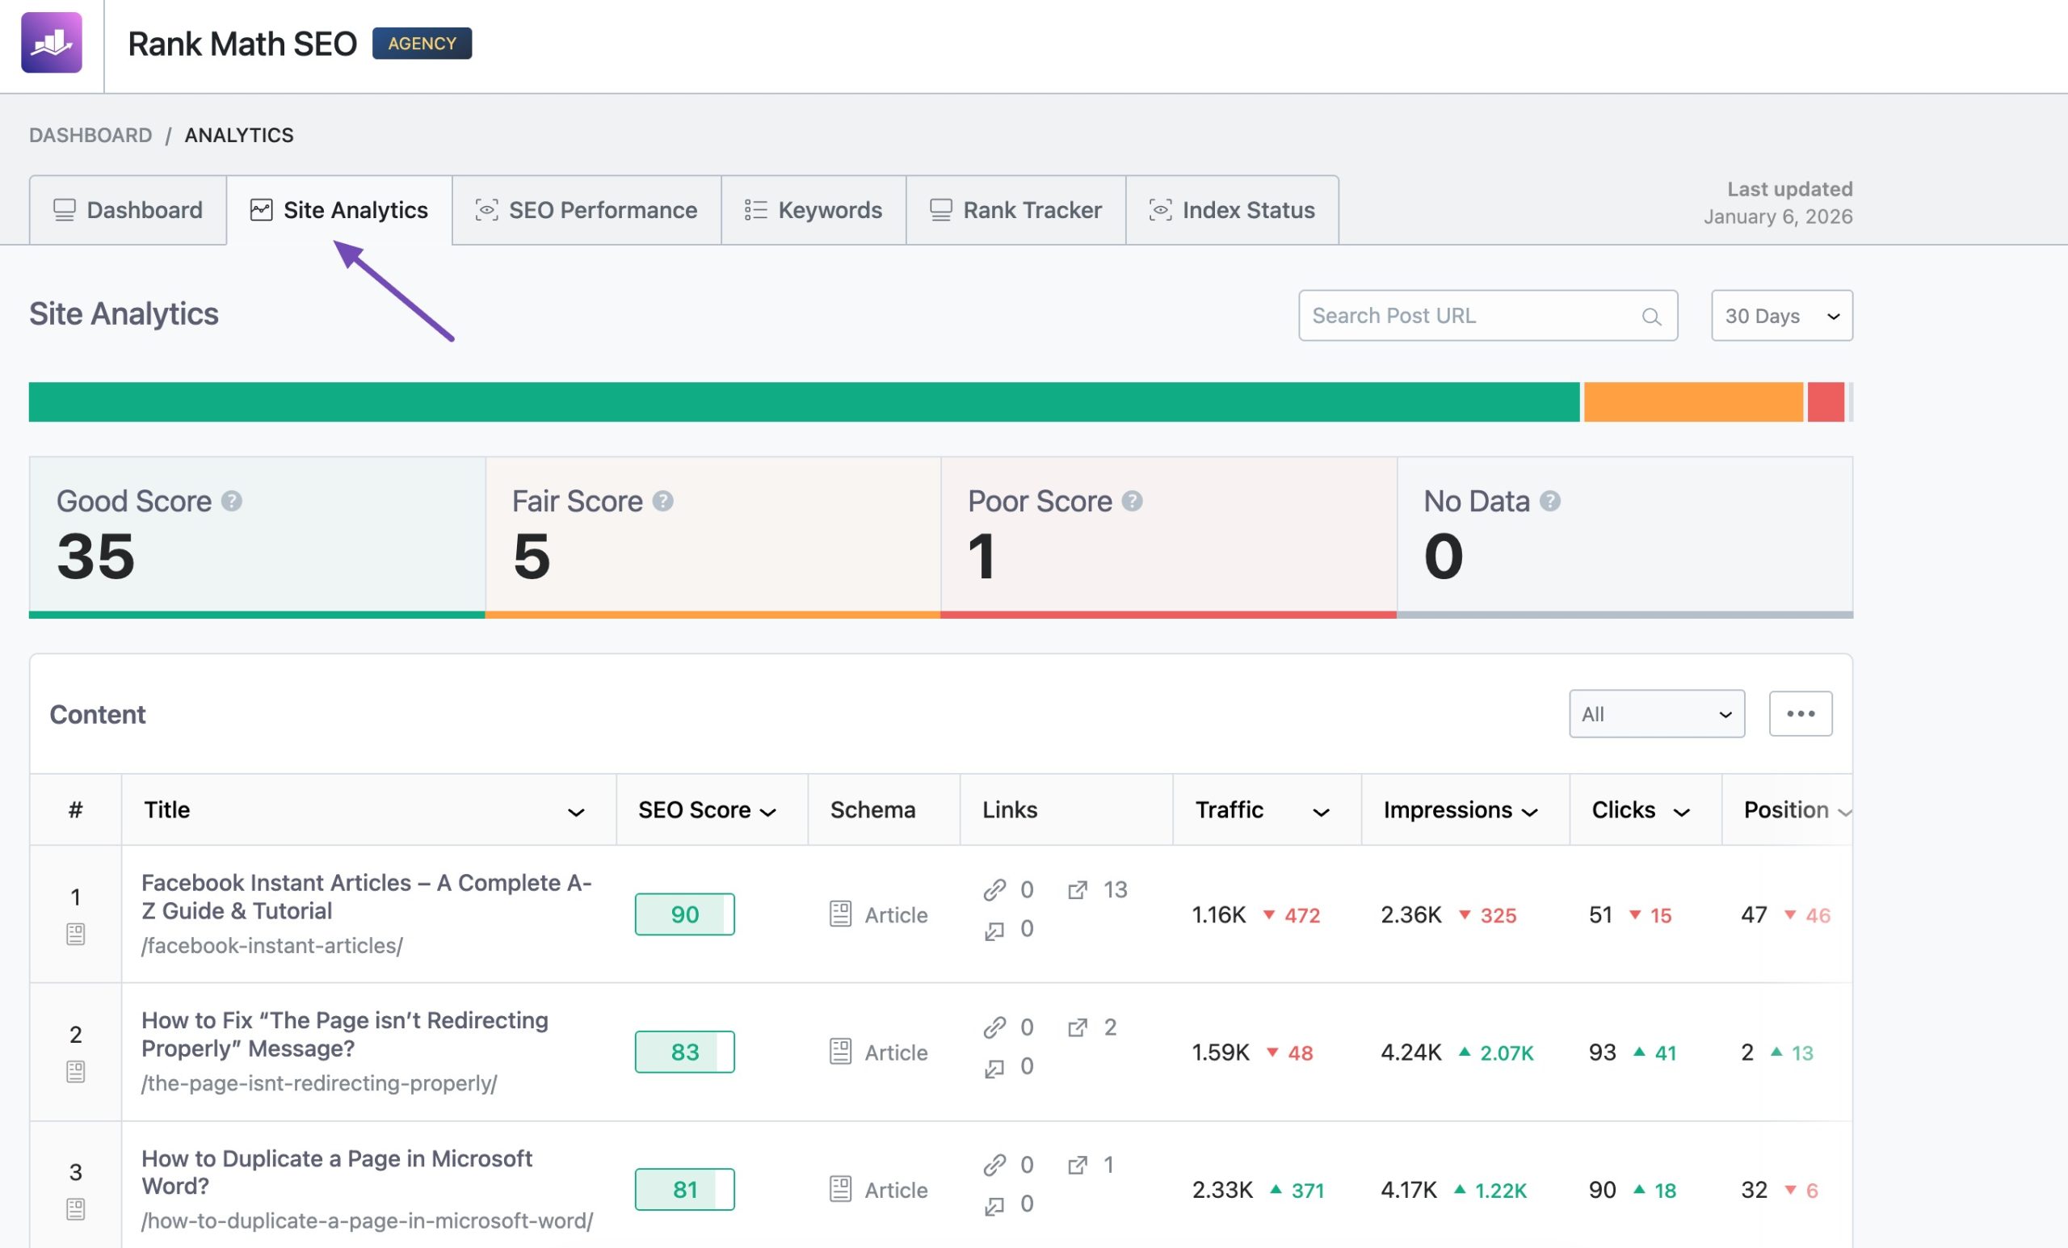The image size is (2068, 1248).
Task: Click the Rank Tracker monitor icon
Action: [941, 210]
